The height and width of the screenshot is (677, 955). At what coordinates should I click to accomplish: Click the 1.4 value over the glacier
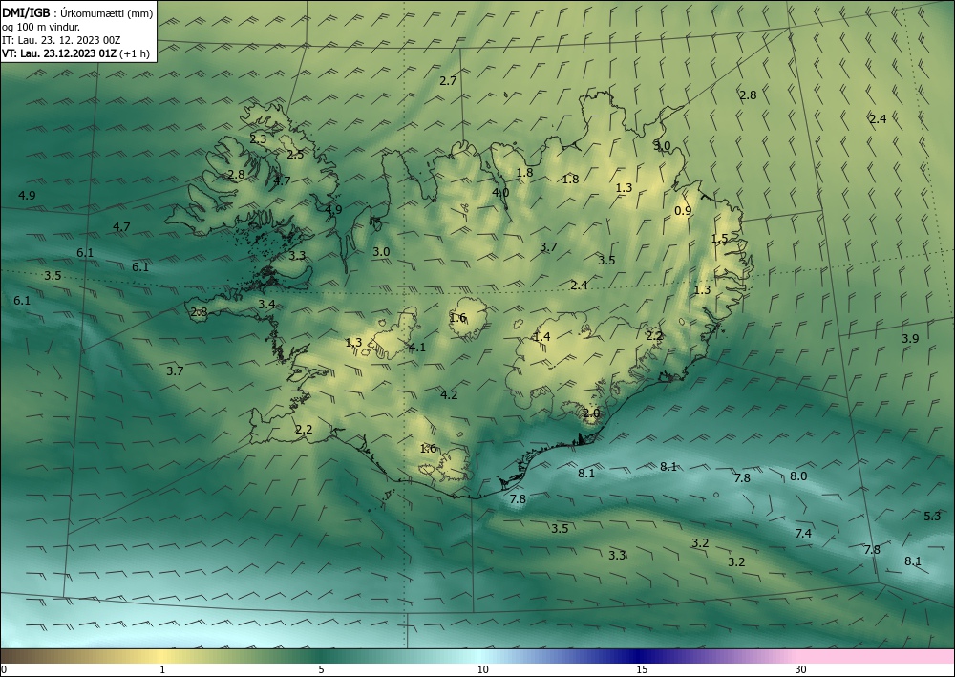coord(542,337)
